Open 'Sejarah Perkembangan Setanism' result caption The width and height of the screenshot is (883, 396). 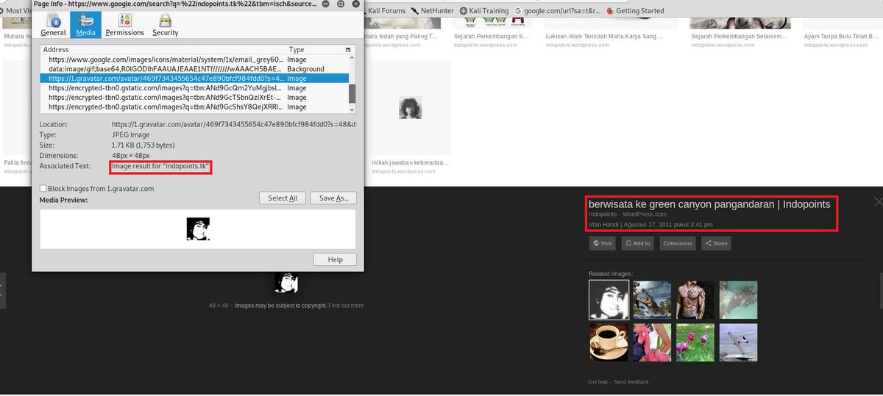(738, 36)
